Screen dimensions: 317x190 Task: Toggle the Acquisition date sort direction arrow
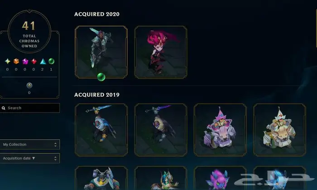[x=34, y=158]
